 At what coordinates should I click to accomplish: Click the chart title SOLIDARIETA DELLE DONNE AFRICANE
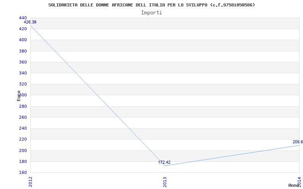click(151, 5)
